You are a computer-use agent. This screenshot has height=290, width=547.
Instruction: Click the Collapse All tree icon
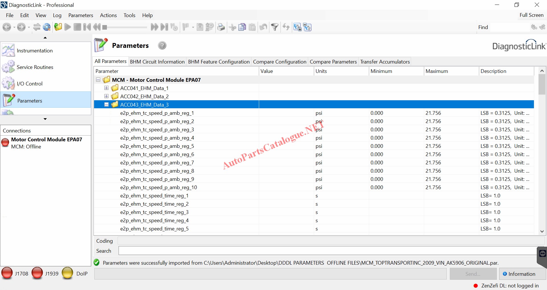[x=307, y=27]
